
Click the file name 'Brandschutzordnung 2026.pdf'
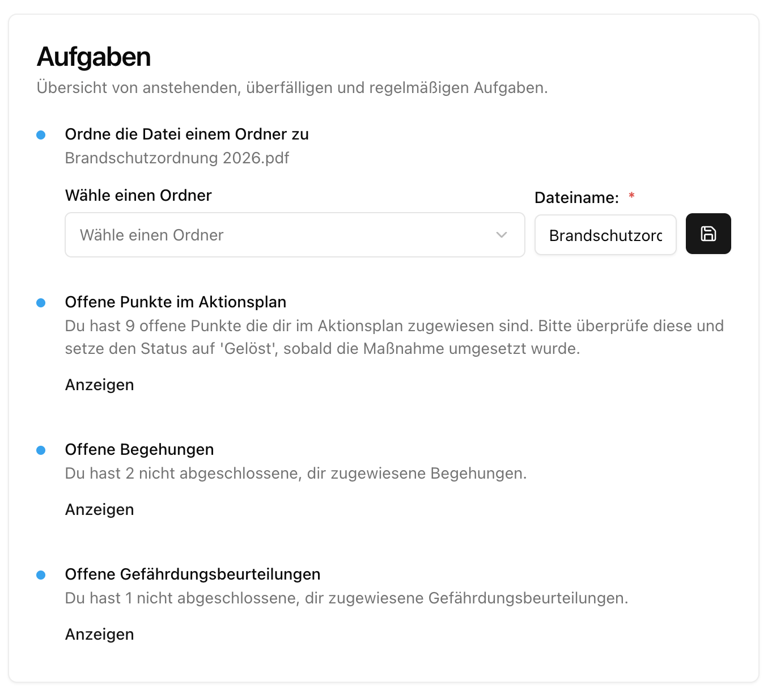(x=177, y=158)
